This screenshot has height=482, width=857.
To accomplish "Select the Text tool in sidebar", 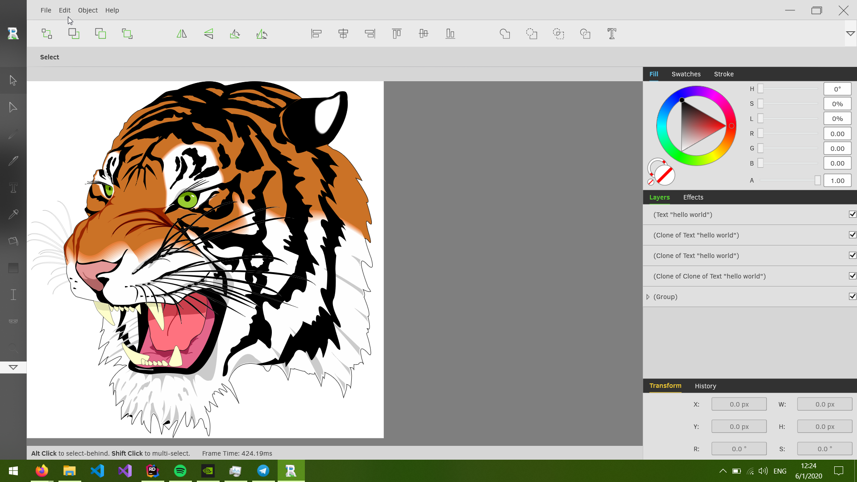I will (13, 188).
